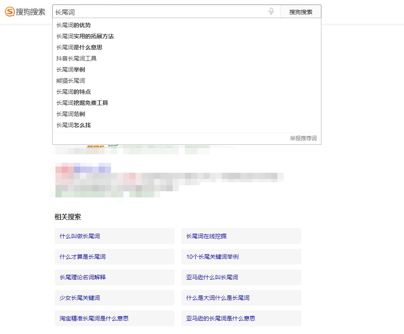Select suggestion 长尾词挖掘免费工具
The height and width of the screenshot is (334, 404).
click(x=82, y=103)
